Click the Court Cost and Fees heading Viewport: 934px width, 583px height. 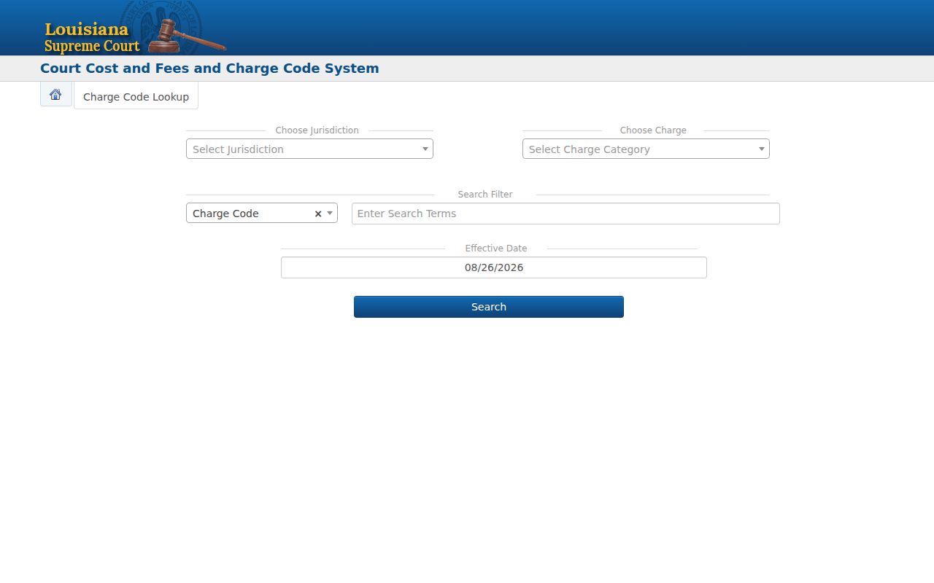209,69
